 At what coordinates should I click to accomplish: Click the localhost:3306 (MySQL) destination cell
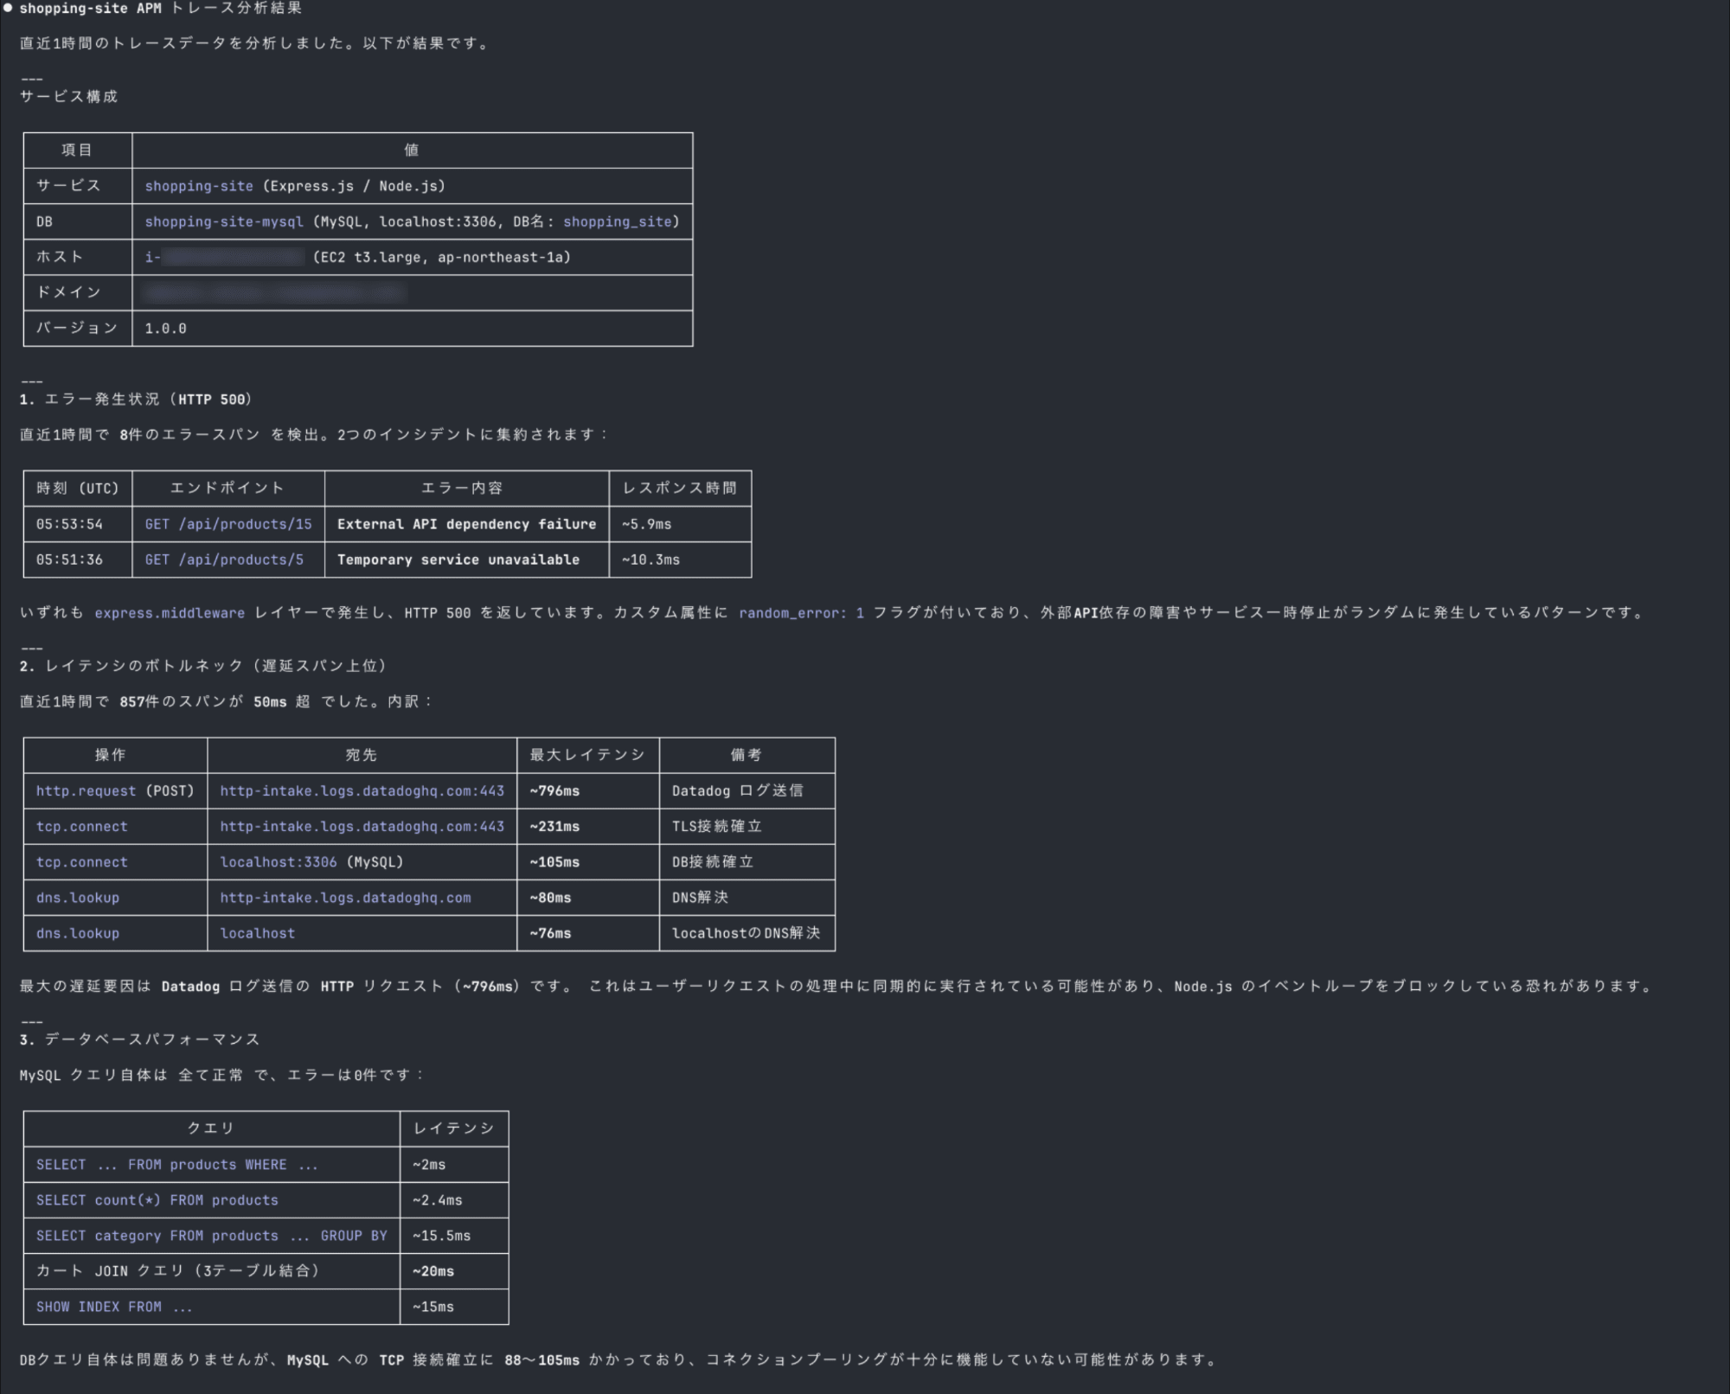click(311, 862)
